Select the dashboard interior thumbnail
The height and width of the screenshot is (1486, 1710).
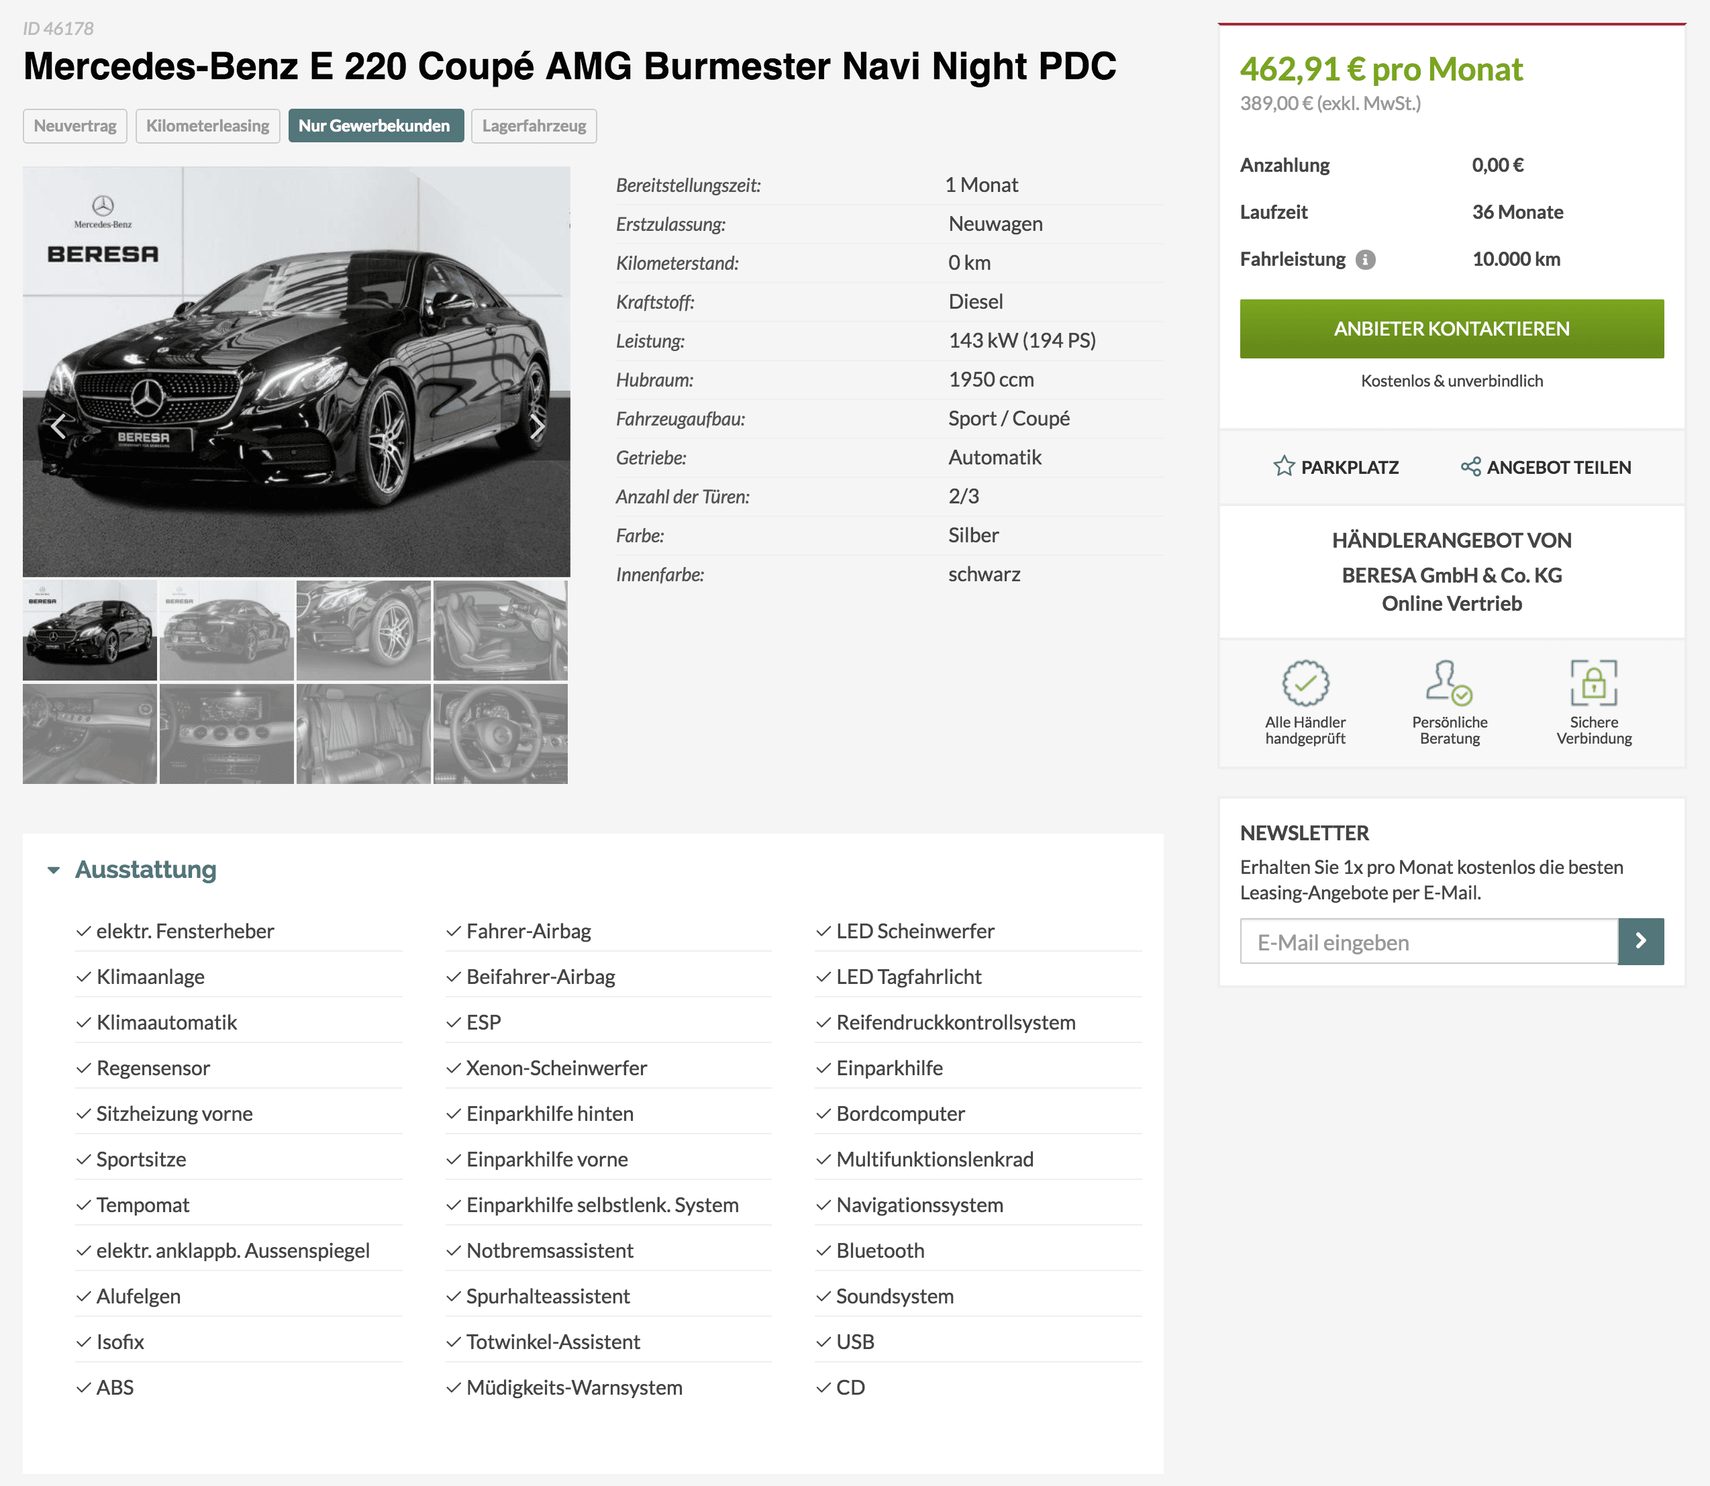[89, 734]
